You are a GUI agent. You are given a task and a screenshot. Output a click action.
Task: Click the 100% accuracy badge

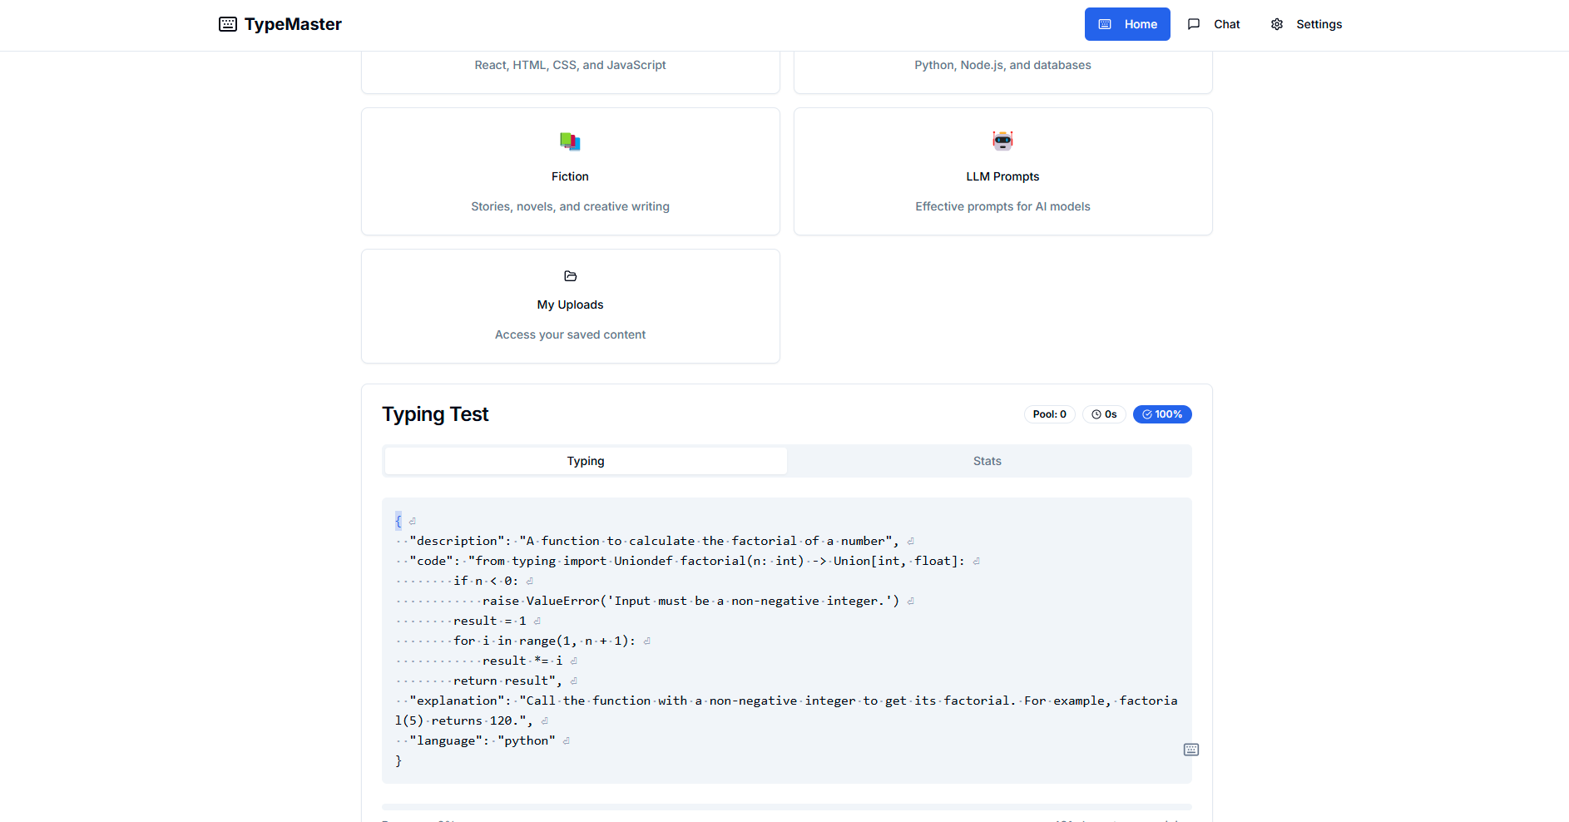1161,414
